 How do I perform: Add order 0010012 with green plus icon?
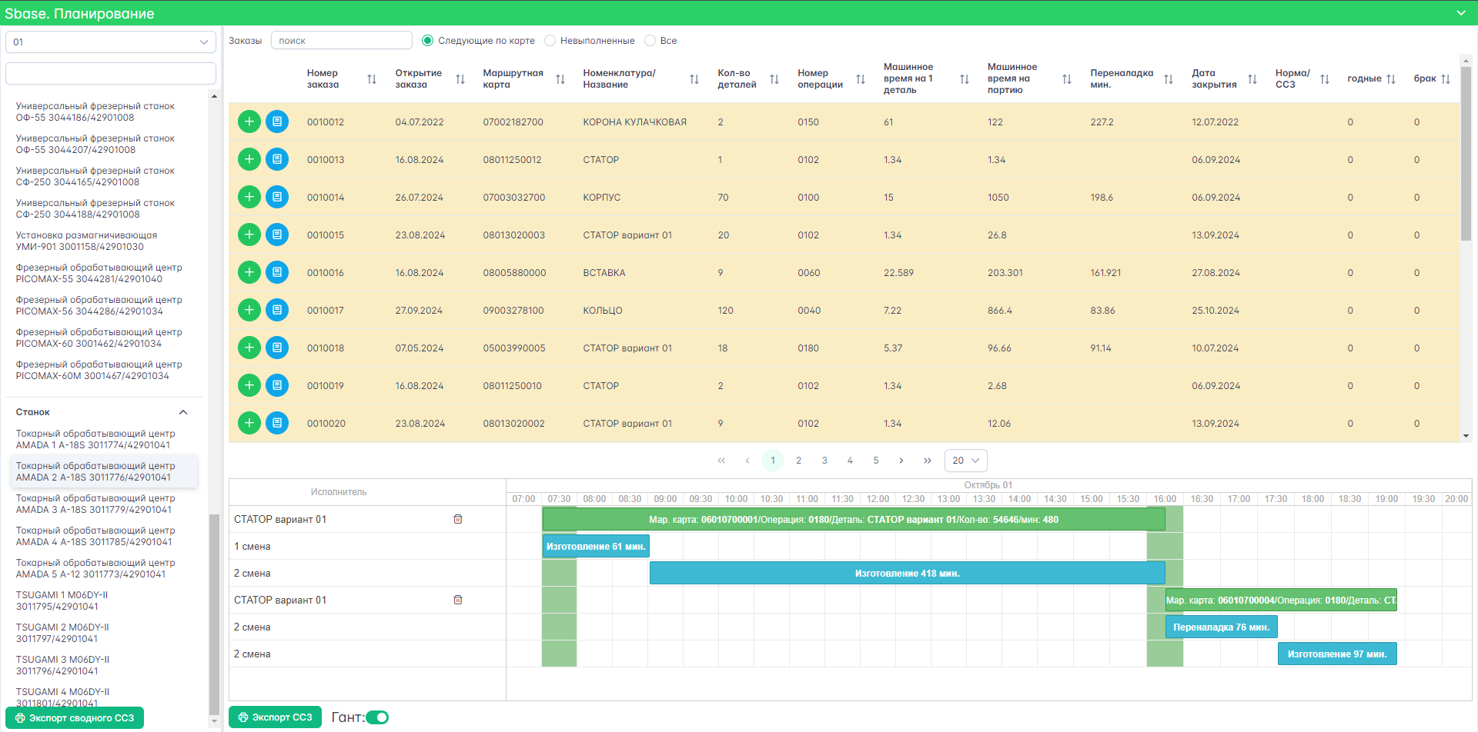pos(249,121)
